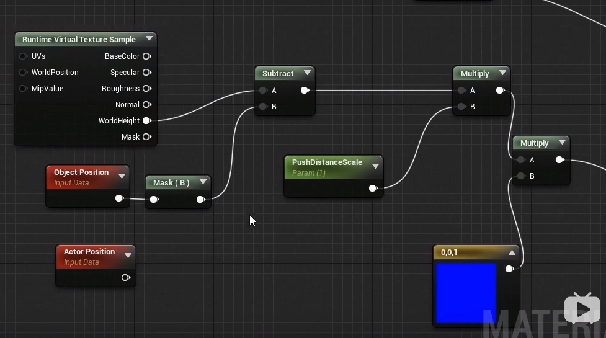
Task: Click the video play overlay icon
Action: (582, 308)
